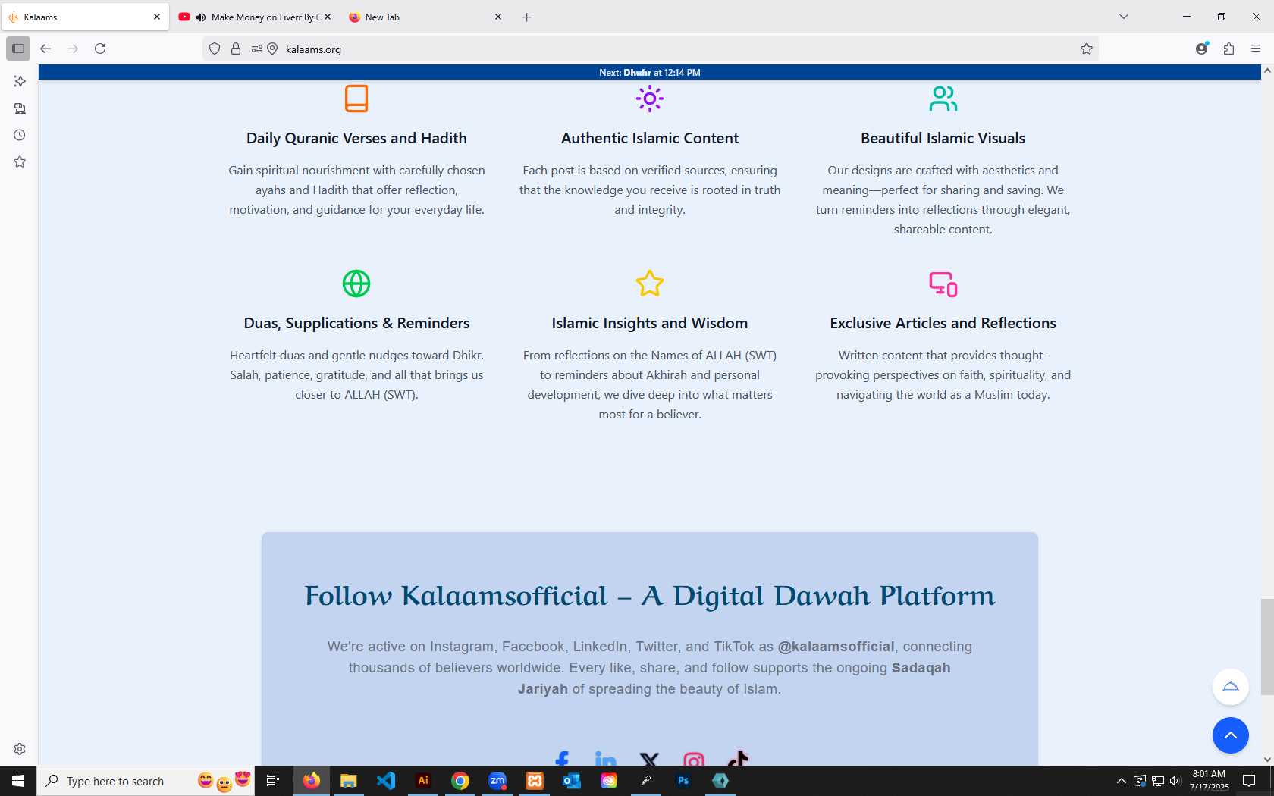This screenshot has height=796, width=1274.
Task: Open Firefox application menu
Action: [x=1256, y=49]
